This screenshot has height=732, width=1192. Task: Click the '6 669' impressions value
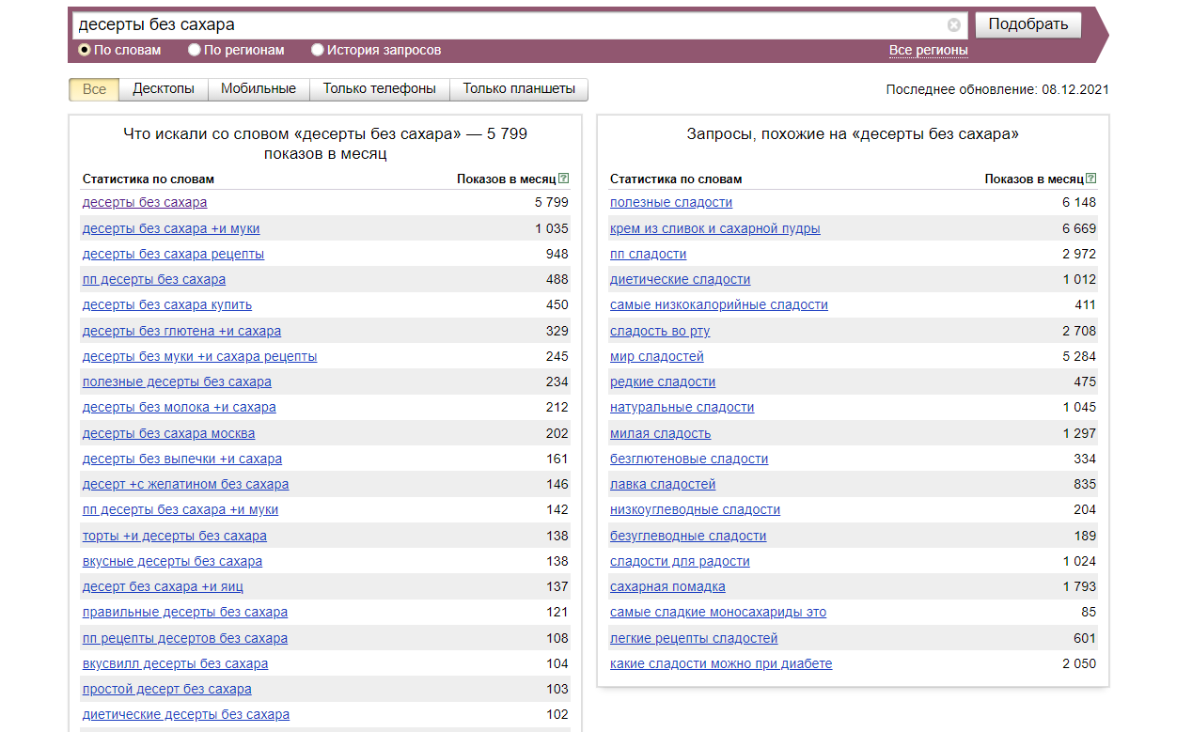[1079, 228]
